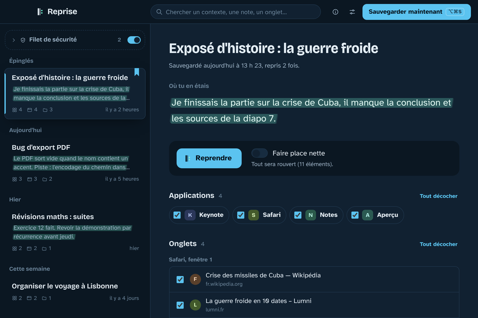Viewport: 478px width, 318px height.
Task: Click tabs count icon in Lisbonne card
Action: [29, 298]
